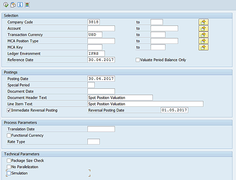Open multiple selection for MCA Key
This screenshot has height=180, width=236.
203,47
